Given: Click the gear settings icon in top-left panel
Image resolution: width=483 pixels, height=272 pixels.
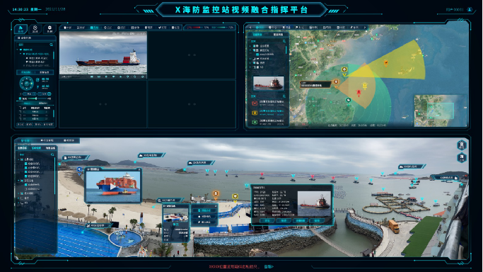Looking at the screenshot, I should click(x=50, y=28).
